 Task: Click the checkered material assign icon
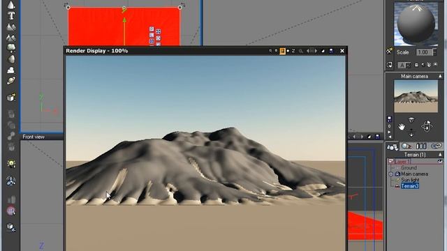point(389,51)
